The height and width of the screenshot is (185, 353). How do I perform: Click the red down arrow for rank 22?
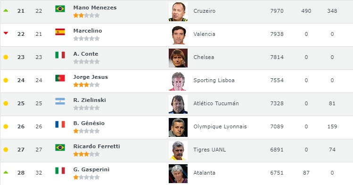6,33
